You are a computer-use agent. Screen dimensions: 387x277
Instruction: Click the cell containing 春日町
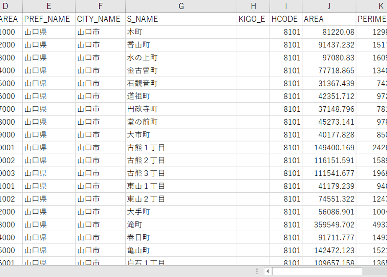[181, 238]
